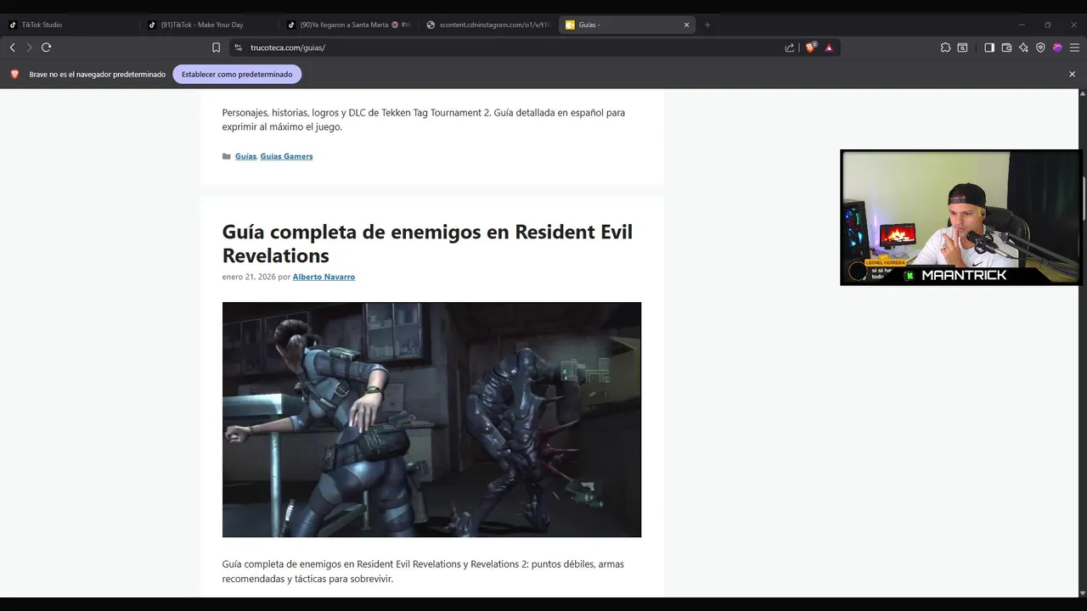Open the Resident Evil Revelations guide title
Image resolution: width=1087 pixels, height=611 pixels.
coord(427,244)
